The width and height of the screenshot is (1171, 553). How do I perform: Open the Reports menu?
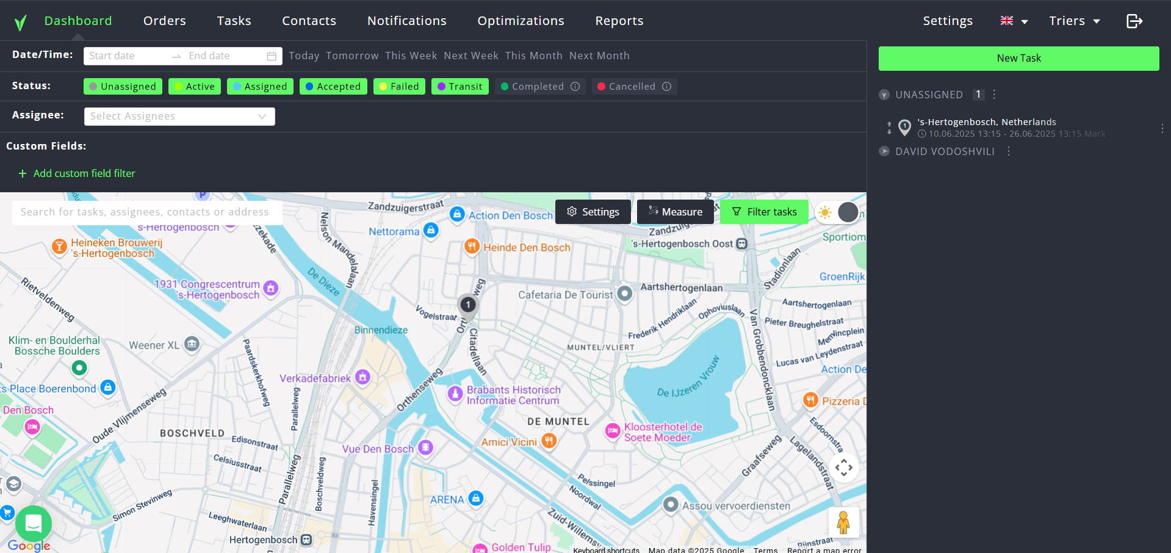[x=619, y=20]
